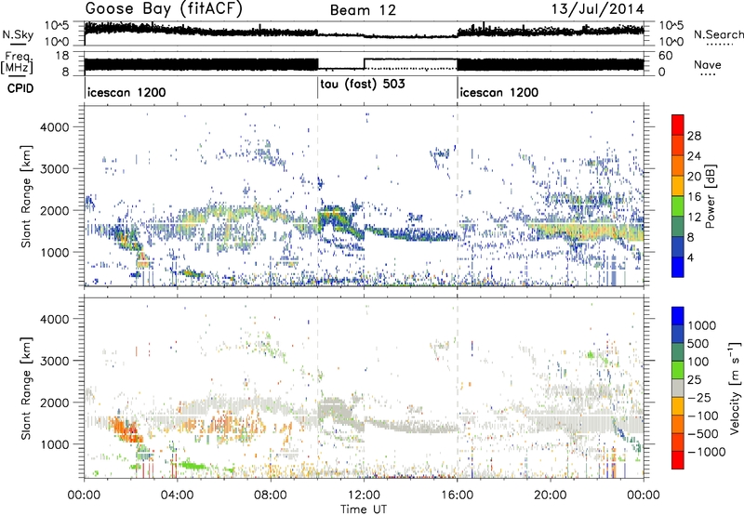Select the yellow segment of the Power color bar
The width and height of the screenshot is (744, 515).
[678, 185]
